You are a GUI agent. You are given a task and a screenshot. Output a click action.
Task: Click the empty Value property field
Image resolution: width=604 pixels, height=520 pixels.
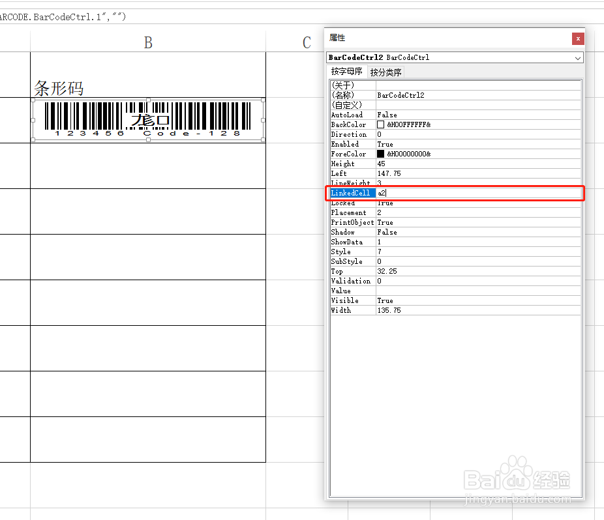pos(478,291)
